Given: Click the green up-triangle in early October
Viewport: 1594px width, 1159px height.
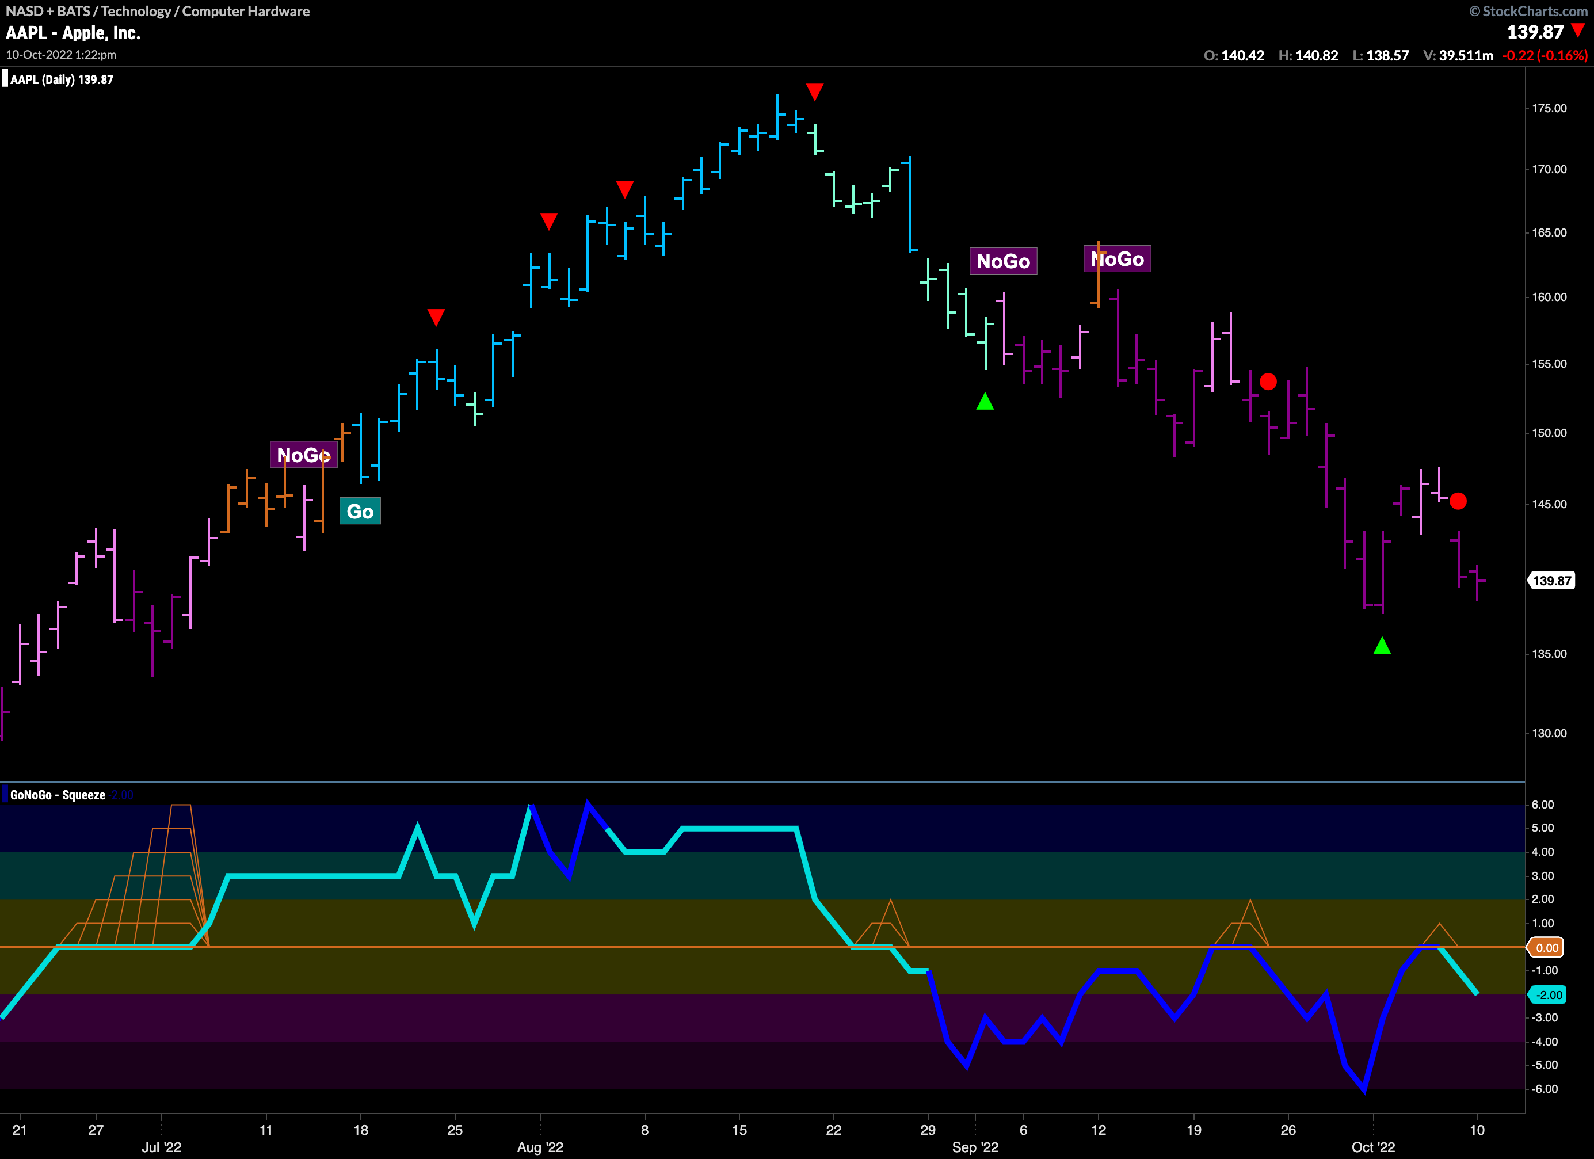Looking at the screenshot, I should tap(1382, 645).
